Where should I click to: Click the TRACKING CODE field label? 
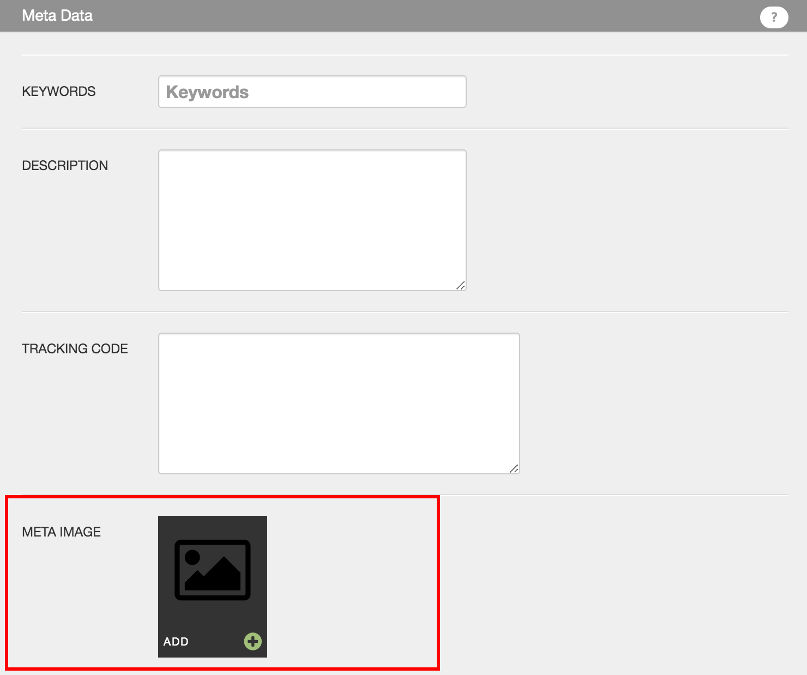[75, 348]
